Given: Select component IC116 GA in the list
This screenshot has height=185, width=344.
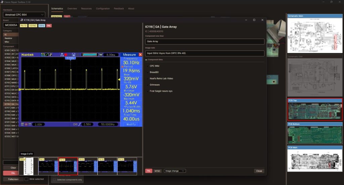Looking at the screenshot, I should [11, 104].
